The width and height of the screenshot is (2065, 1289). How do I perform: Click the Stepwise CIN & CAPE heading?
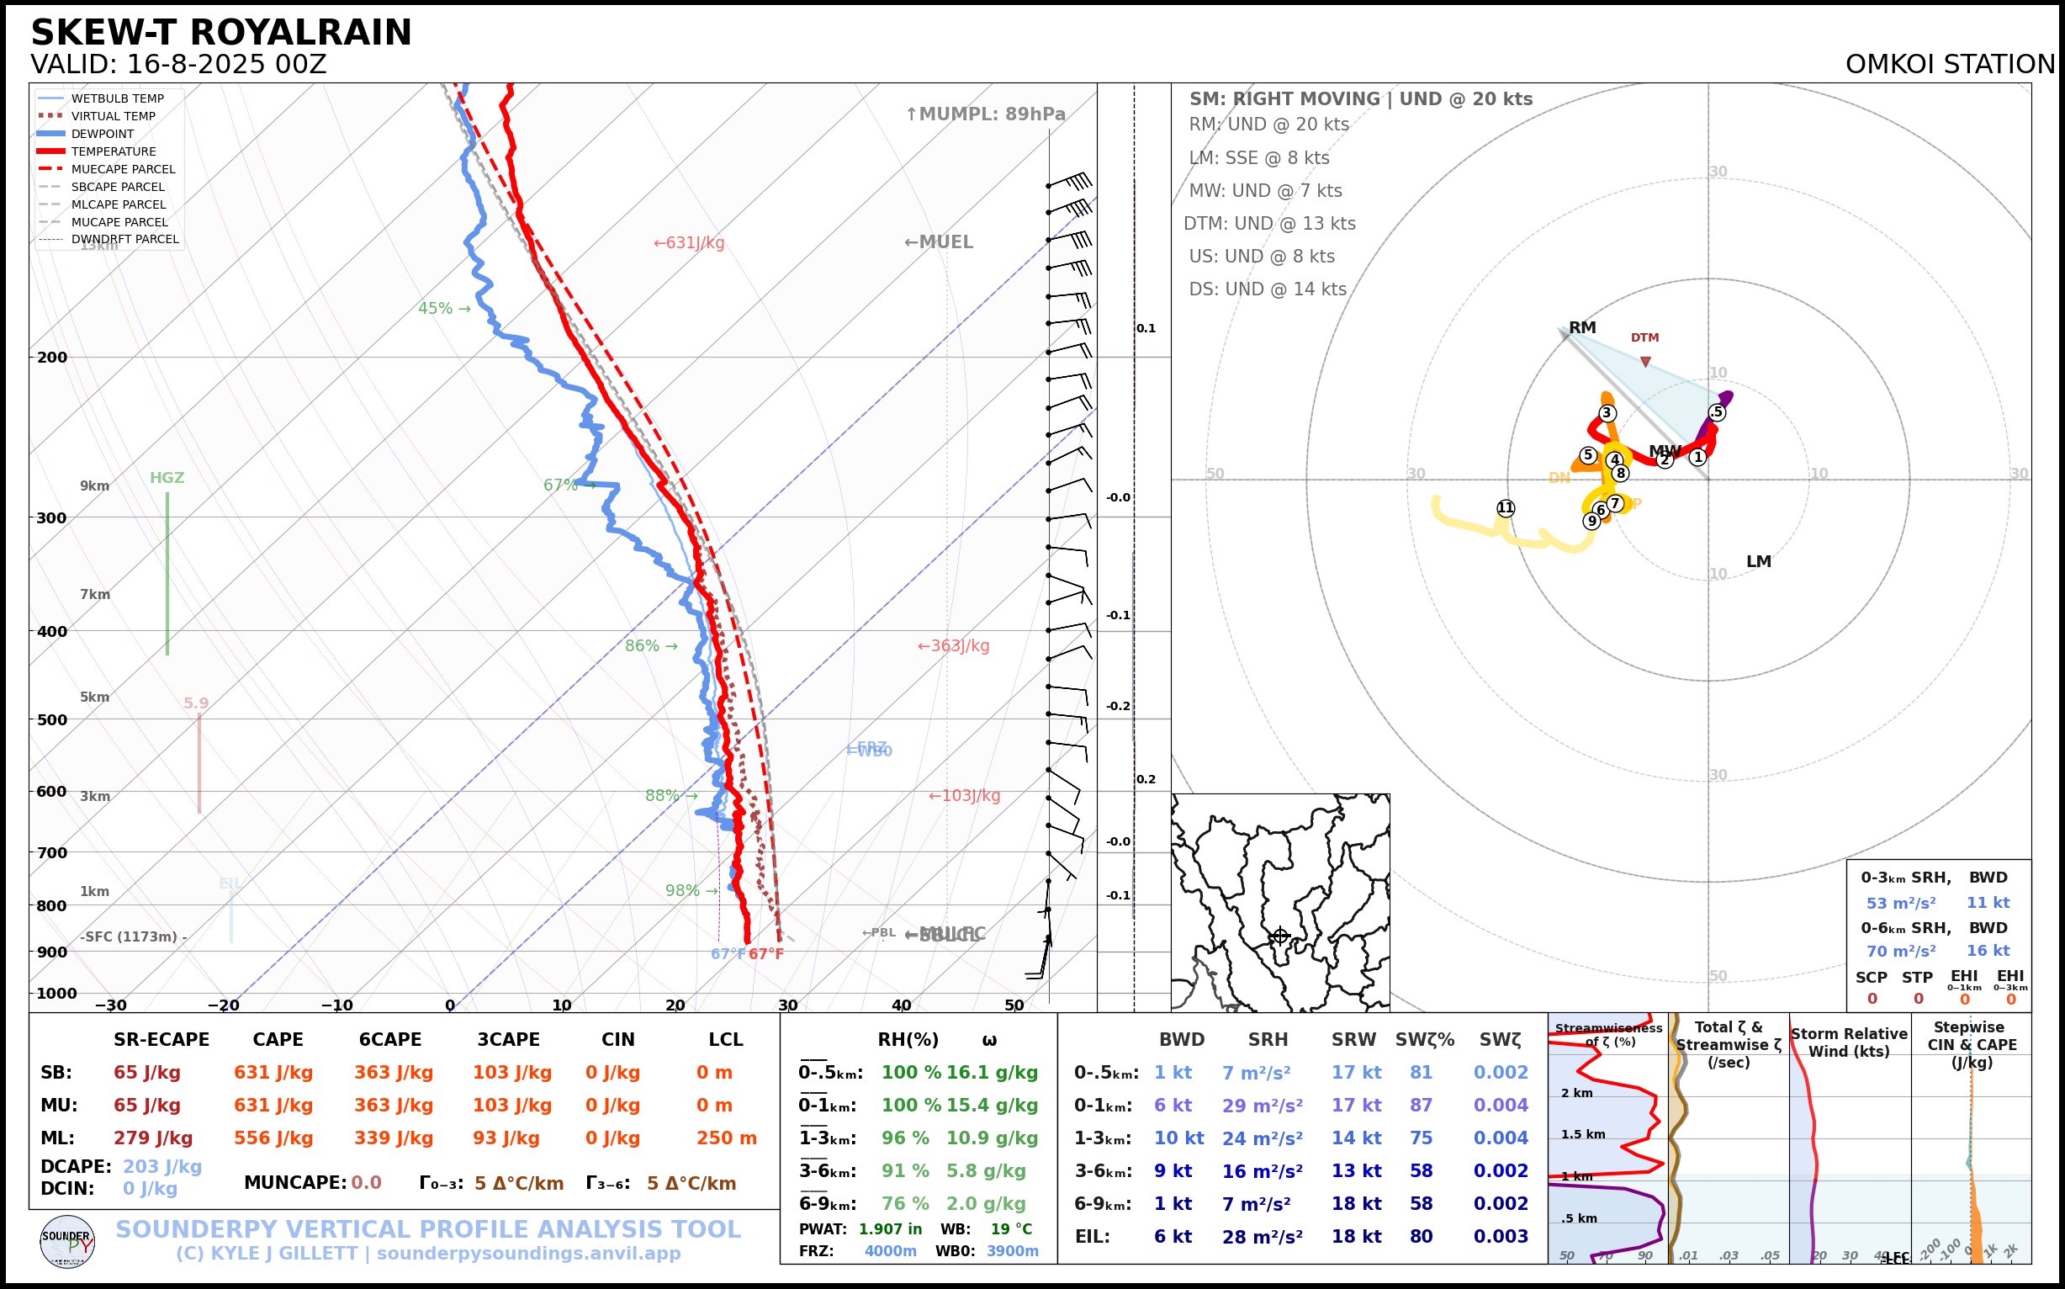(1972, 1044)
